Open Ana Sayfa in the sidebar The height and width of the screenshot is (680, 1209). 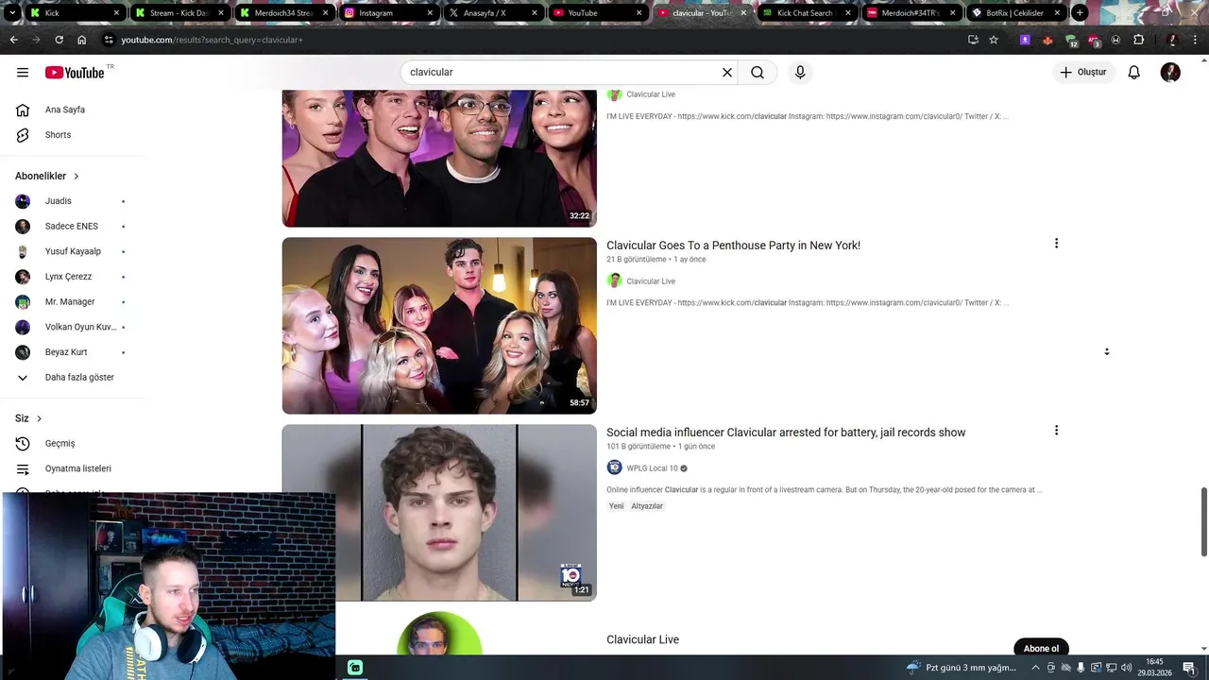pyautogui.click(x=72, y=110)
